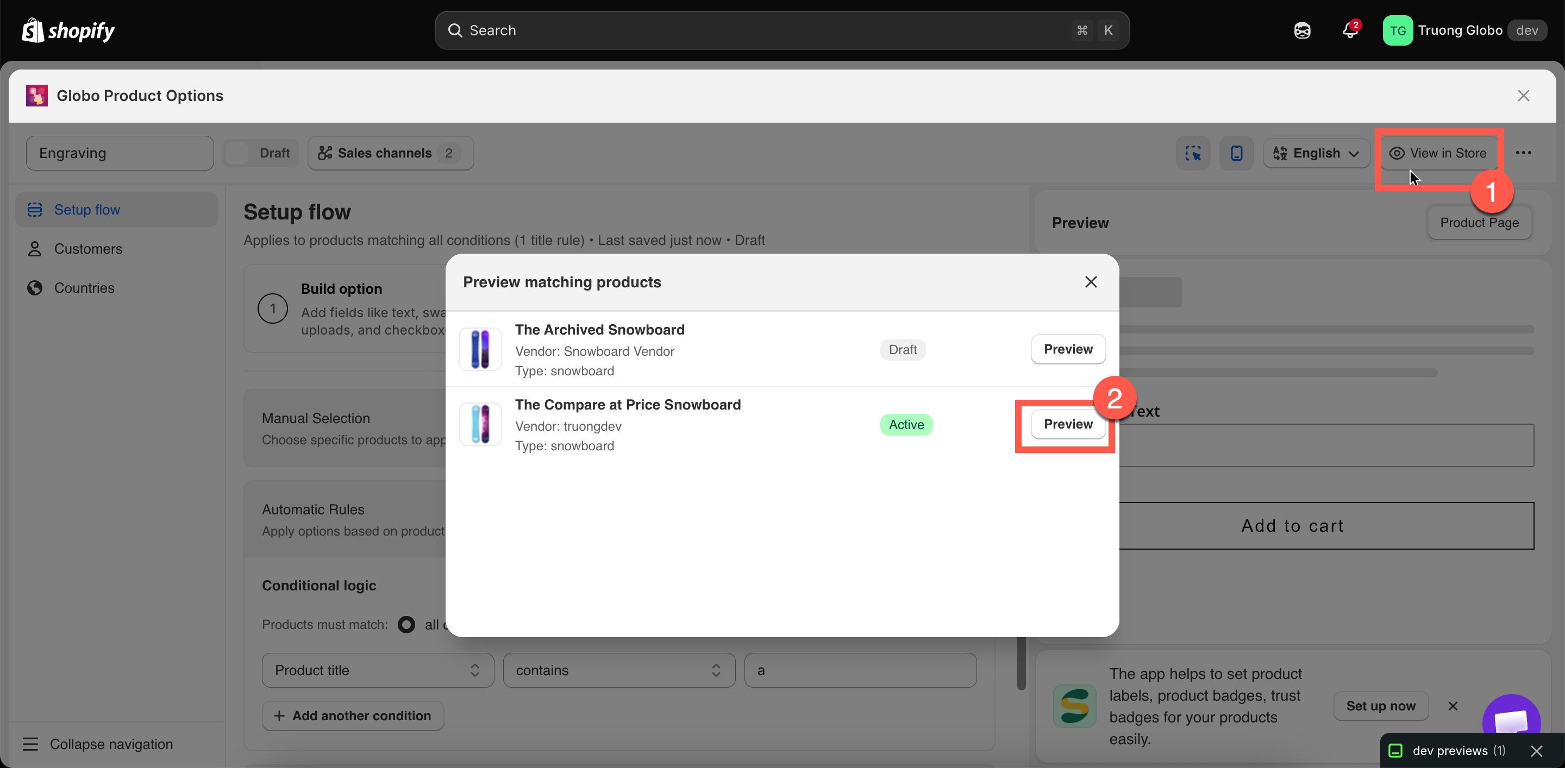Click the Globo Product Options app icon
This screenshot has width=1565, height=768.
[x=37, y=95]
